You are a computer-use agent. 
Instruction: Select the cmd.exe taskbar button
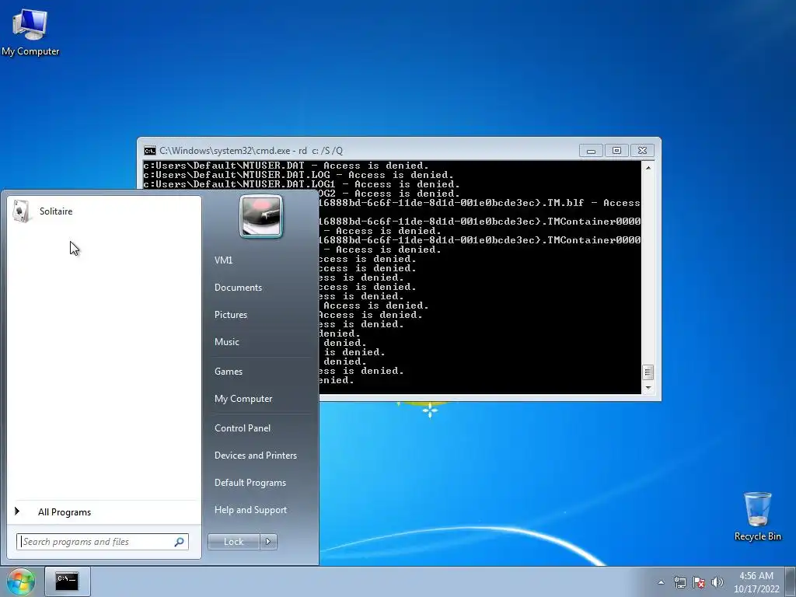[x=67, y=581]
